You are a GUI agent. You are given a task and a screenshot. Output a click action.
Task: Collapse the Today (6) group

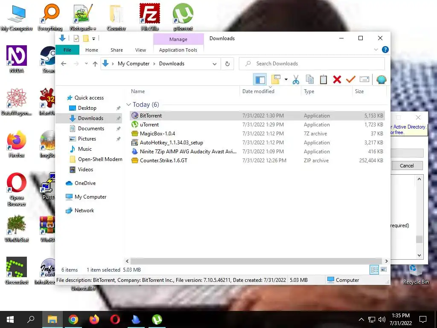(128, 105)
